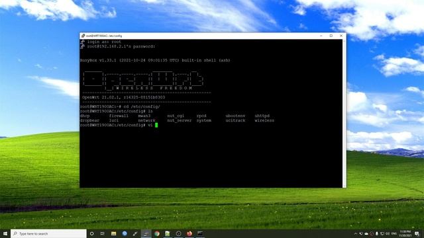This screenshot has height=238, width=424.
Task: Click the 'OpenWrt 21.02.1' version line
Action: [x=124, y=97]
